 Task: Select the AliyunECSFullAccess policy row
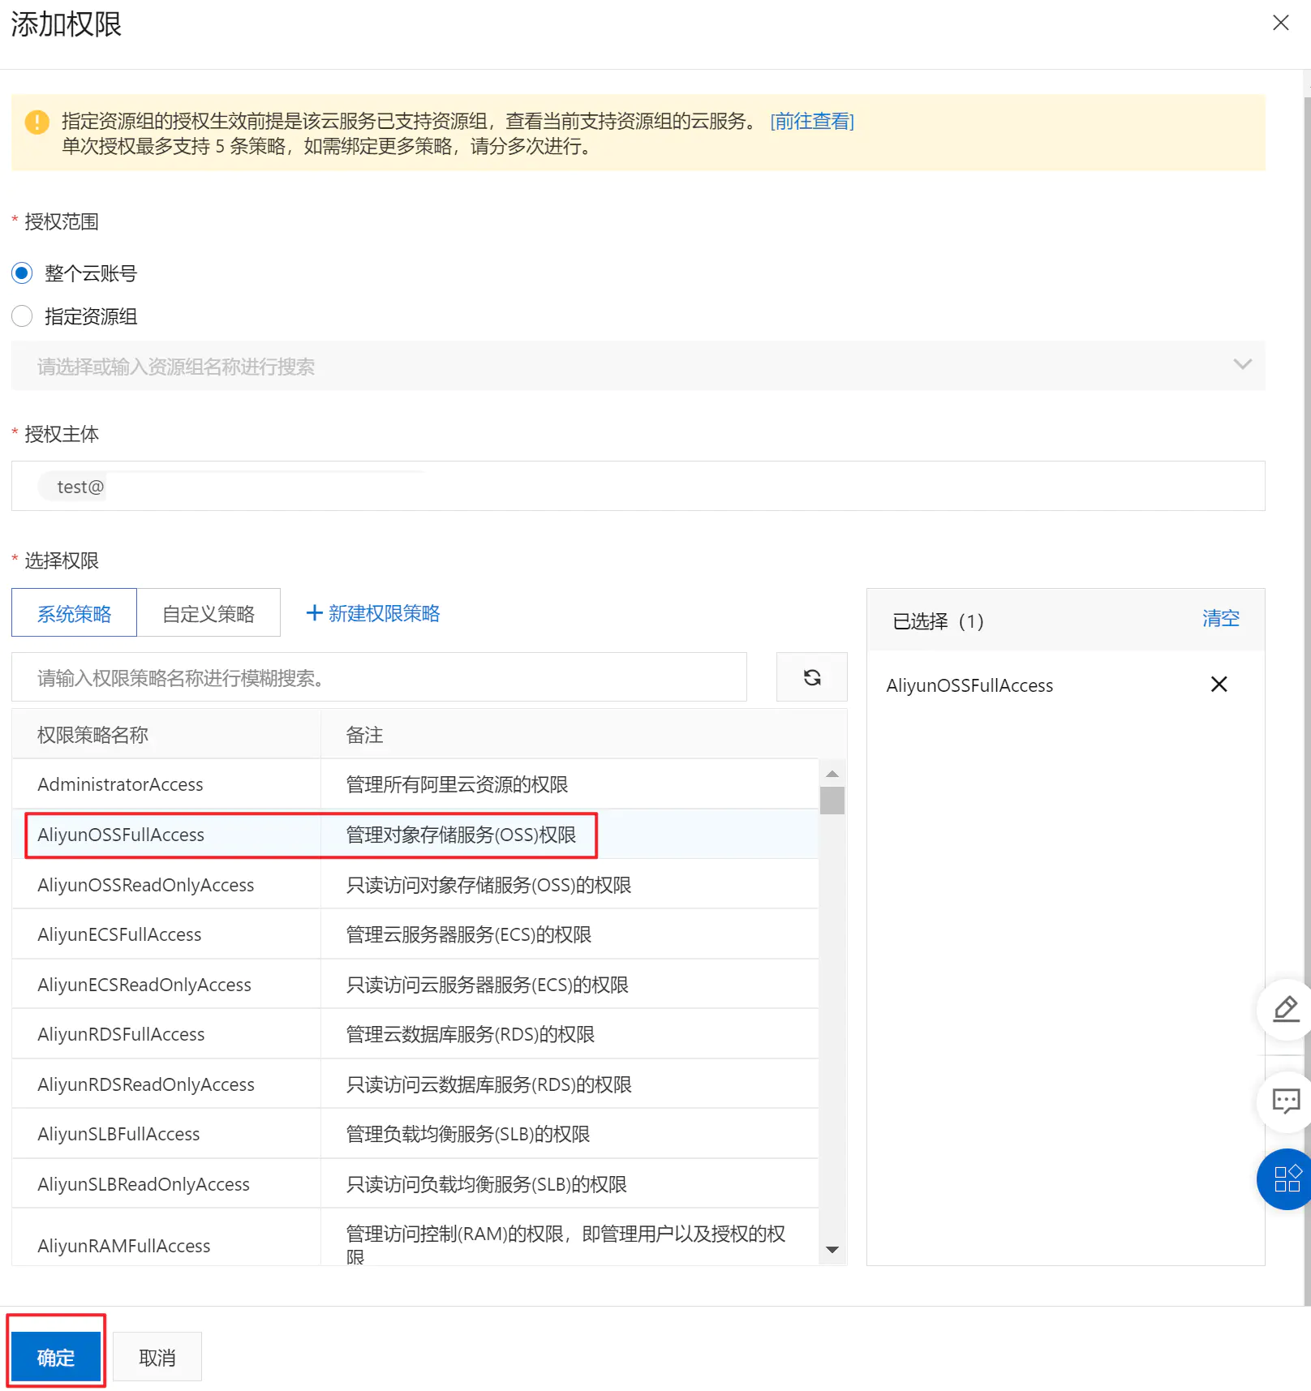coord(119,934)
